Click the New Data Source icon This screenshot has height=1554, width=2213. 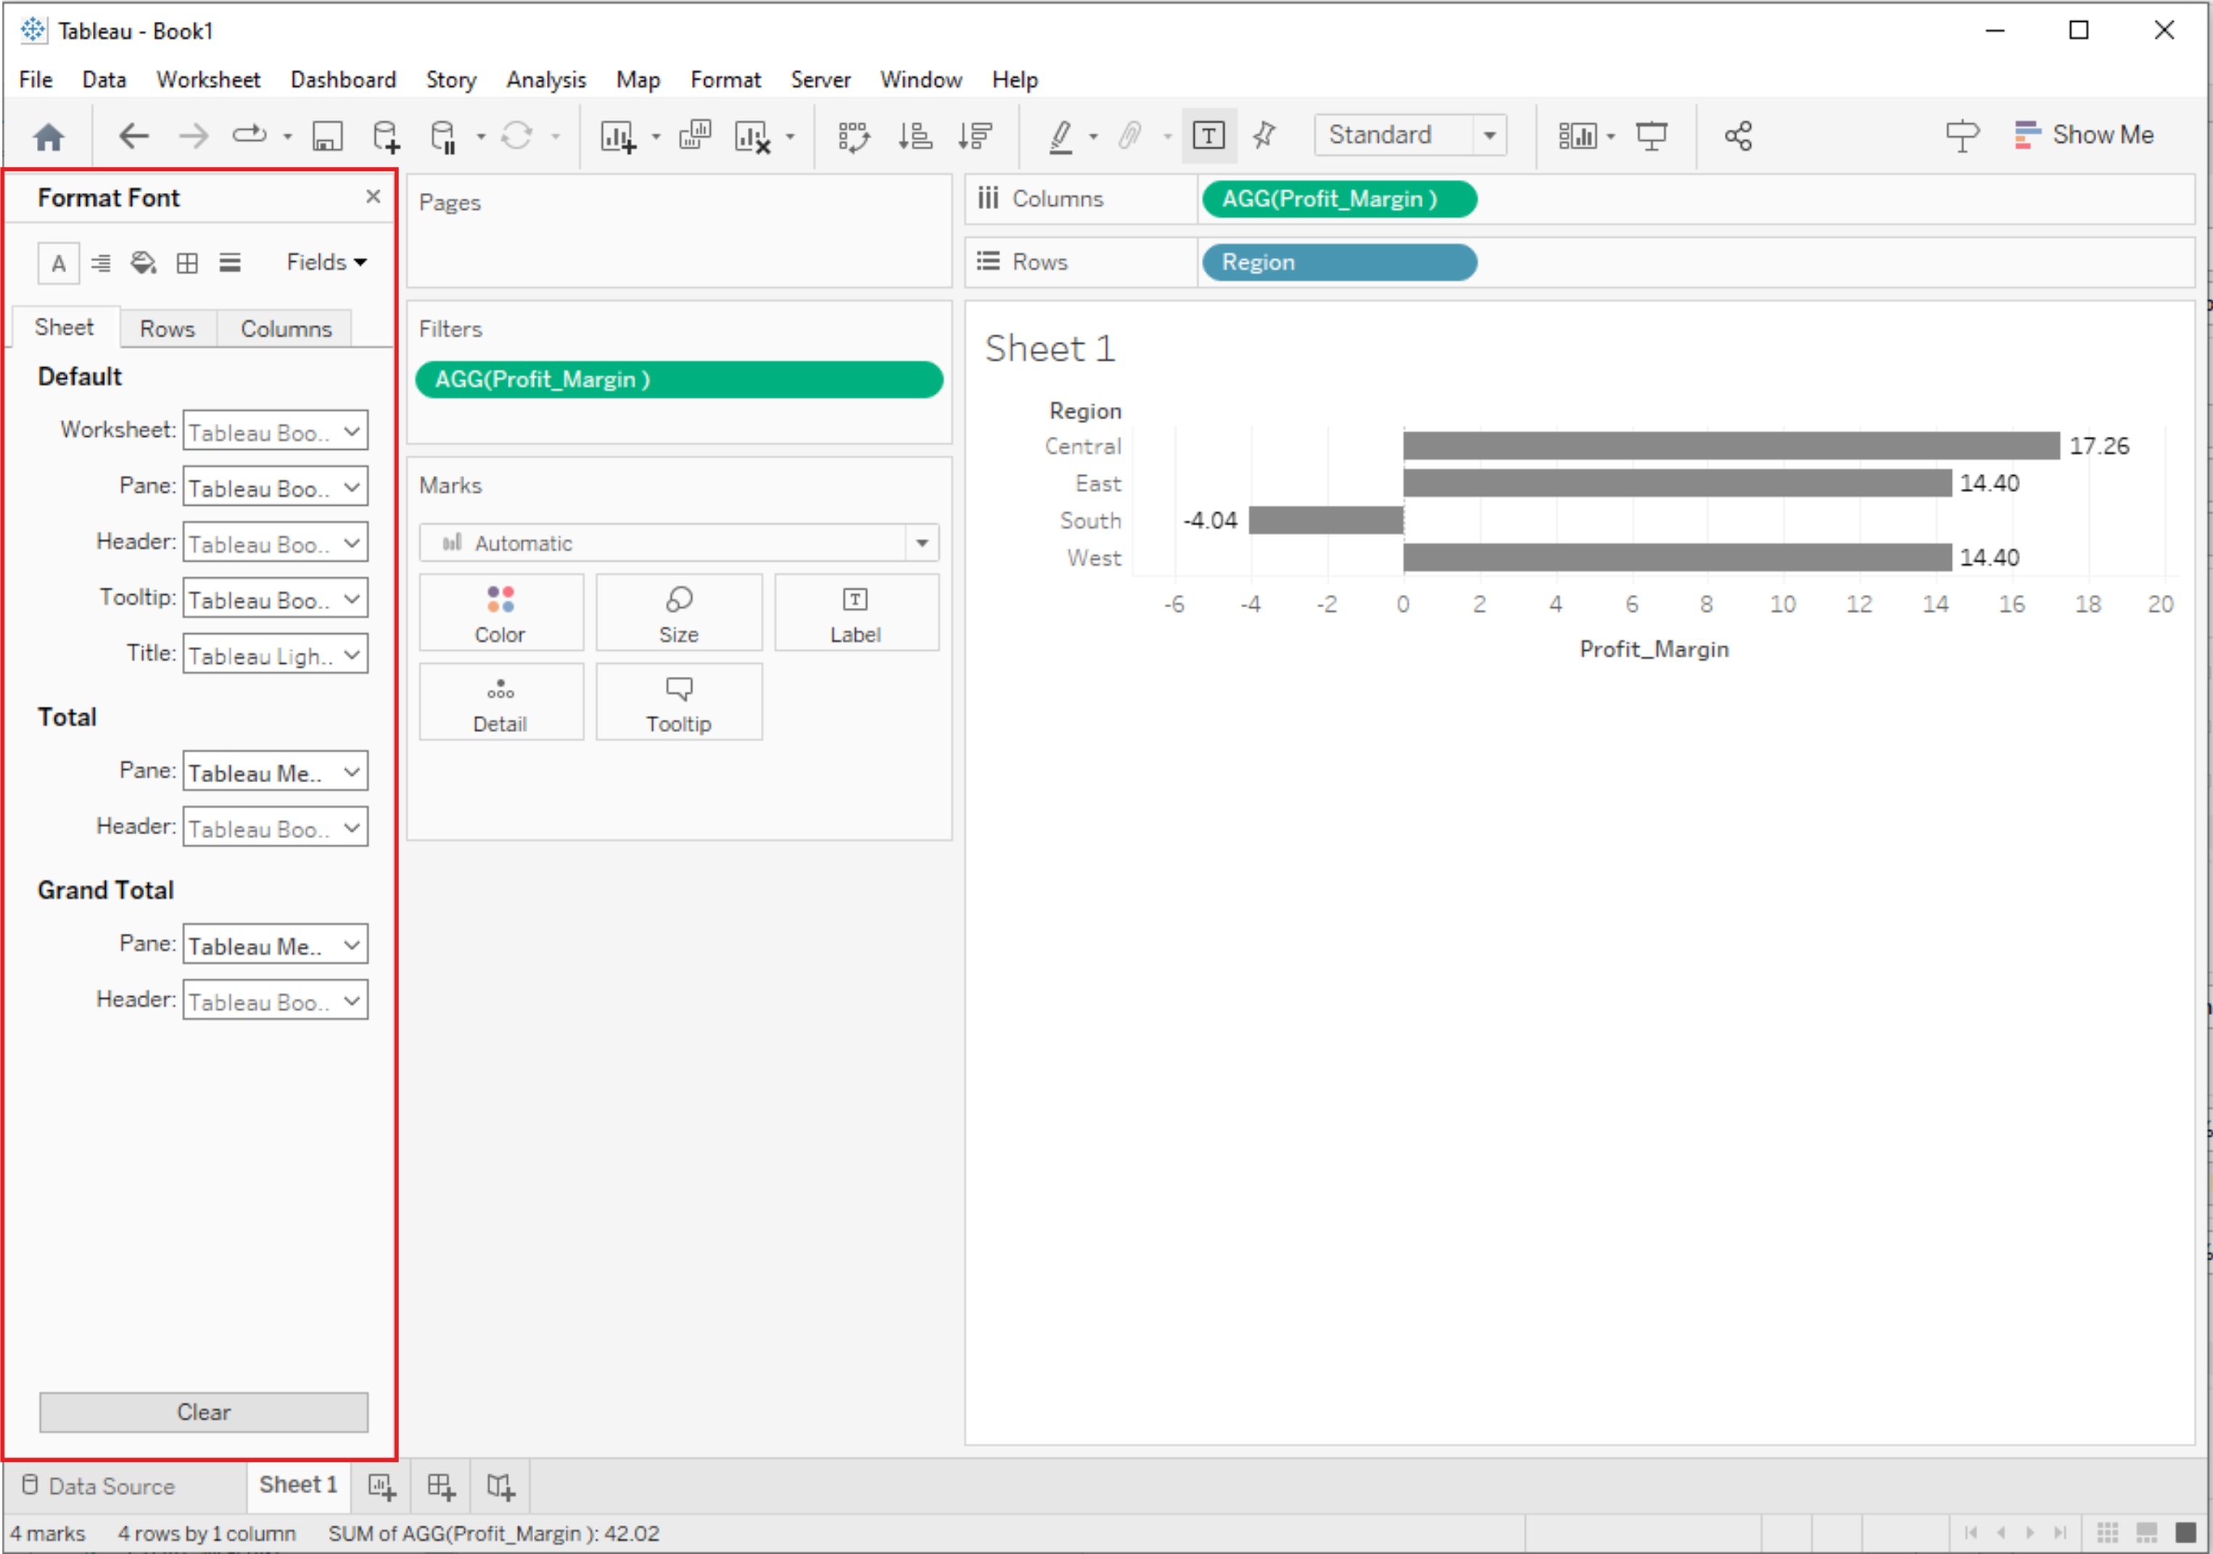(386, 136)
